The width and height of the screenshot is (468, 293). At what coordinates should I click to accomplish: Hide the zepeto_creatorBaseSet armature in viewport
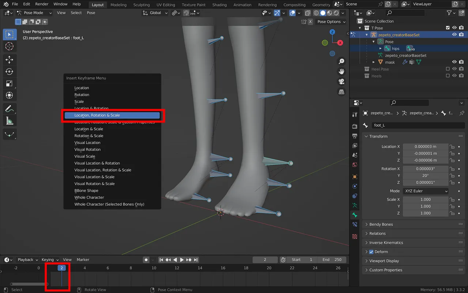[x=454, y=34]
